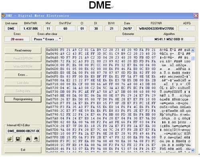Image resolution: width=200 pixels, height=157 pixels.
Task: Open the Errors dialog button
Action: [x=23, y=75]
